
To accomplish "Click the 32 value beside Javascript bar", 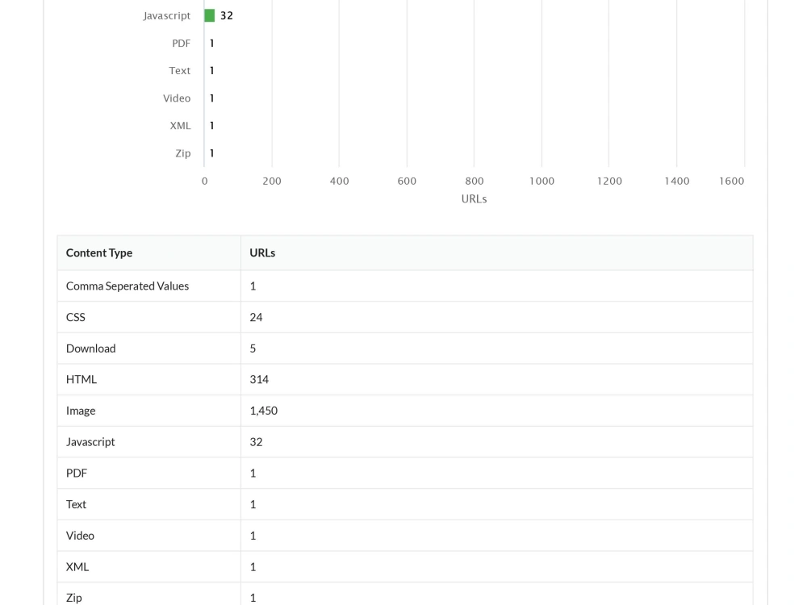I will point(227,16).
